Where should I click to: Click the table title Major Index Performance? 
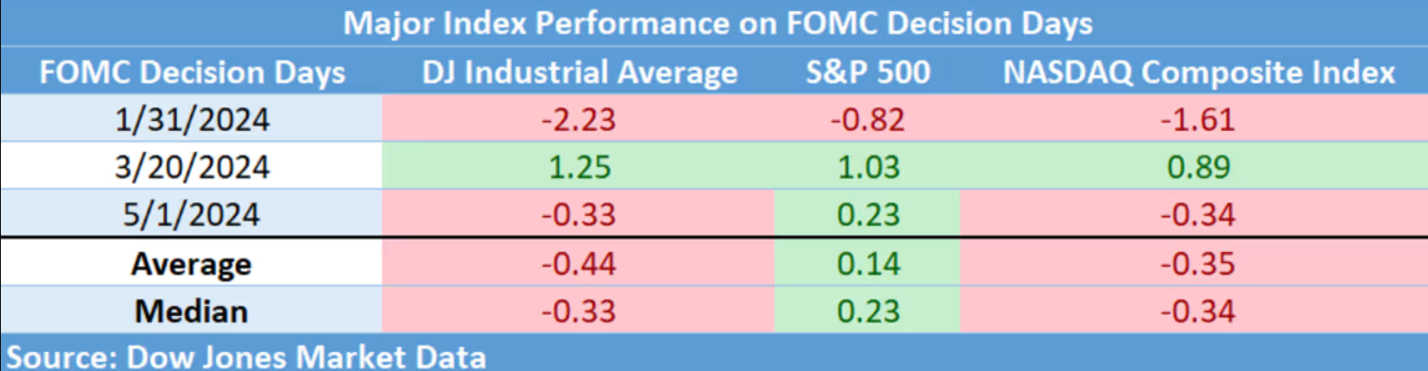click(717, 24)
